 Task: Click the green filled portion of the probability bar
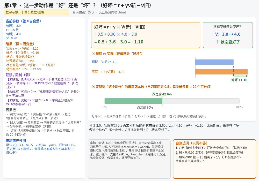(133, 101)
